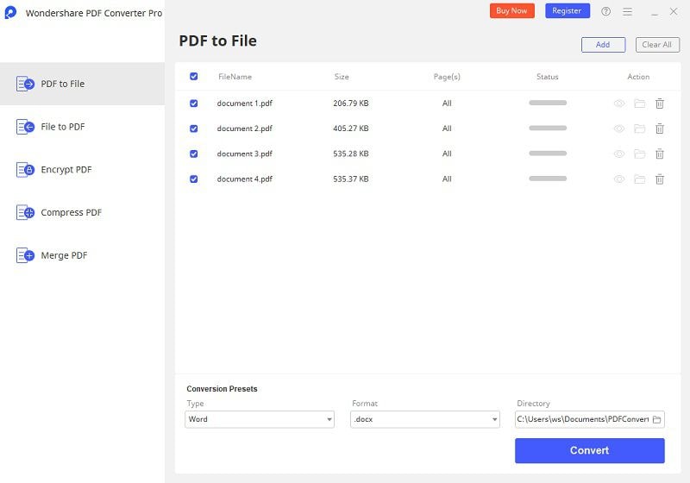This screenshot has height=483, width=690.
Task: Open output folder for document 2.pdf
Action: point(639,129)
